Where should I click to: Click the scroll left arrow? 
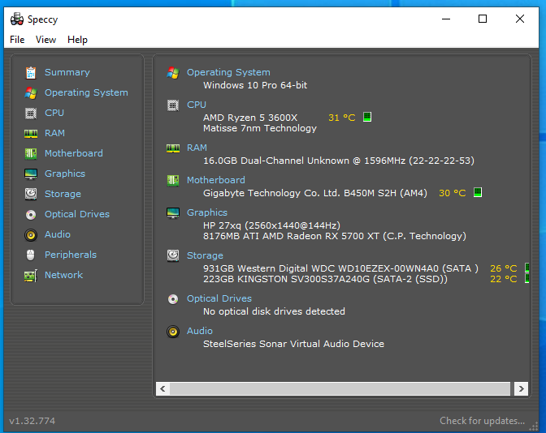(x=162, y=388)
